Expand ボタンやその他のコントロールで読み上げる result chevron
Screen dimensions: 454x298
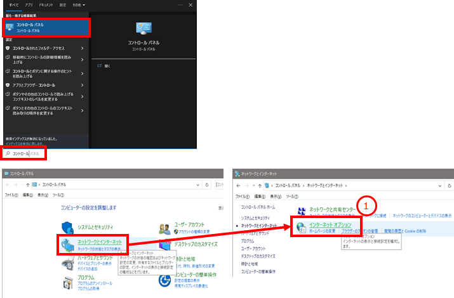pyautogui.click(x=83, y=96)
